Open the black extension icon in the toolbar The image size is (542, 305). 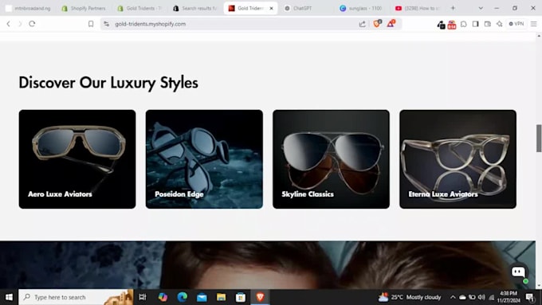pyautogui.click(x=441, y=25)
